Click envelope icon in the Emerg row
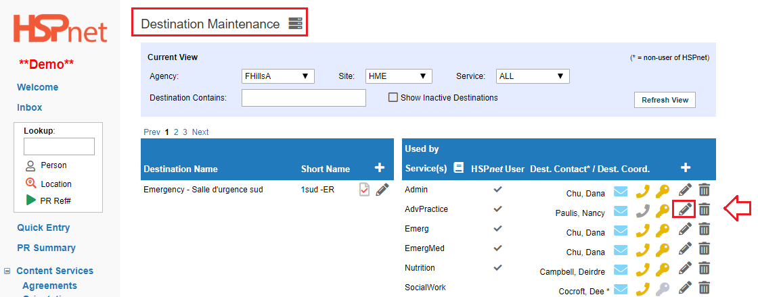The width and height of the screenshot is (758, 297). click(620, 231)
